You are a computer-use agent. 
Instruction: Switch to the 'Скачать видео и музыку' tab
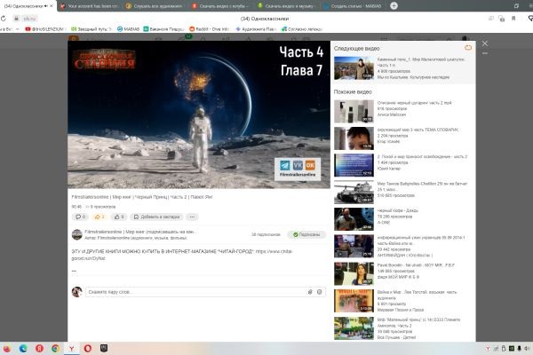[286, 6]
